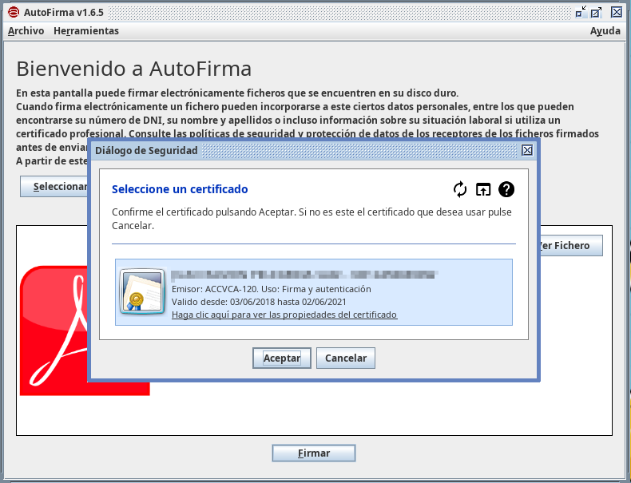Click the partially hidden Seleccionar button
The width and height of the screenshot is (631, 483).
point(54,187)
